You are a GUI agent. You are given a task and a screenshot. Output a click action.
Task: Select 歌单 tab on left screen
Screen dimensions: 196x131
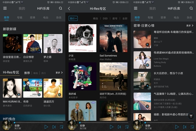33,17
